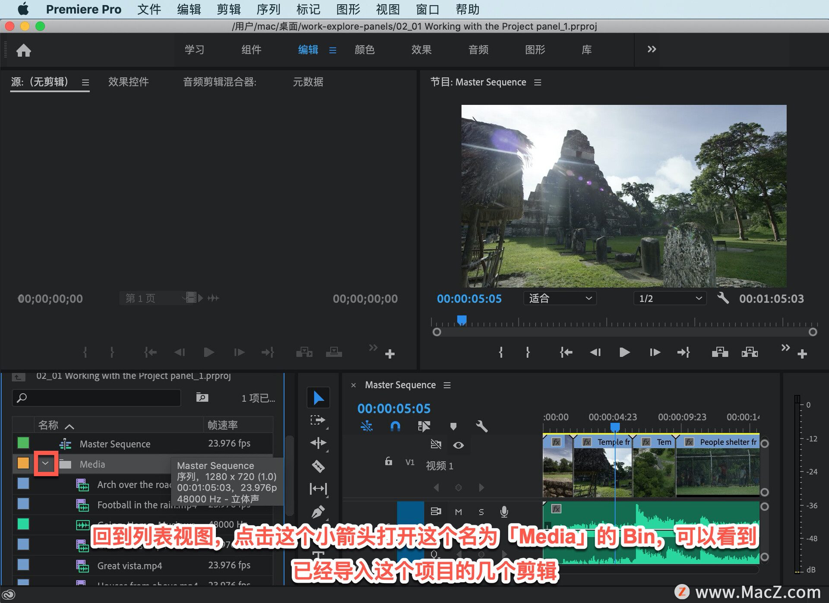
Task: Toggle nest sequence insert mode
Action: pyautogui.click(x=366, y=426)
